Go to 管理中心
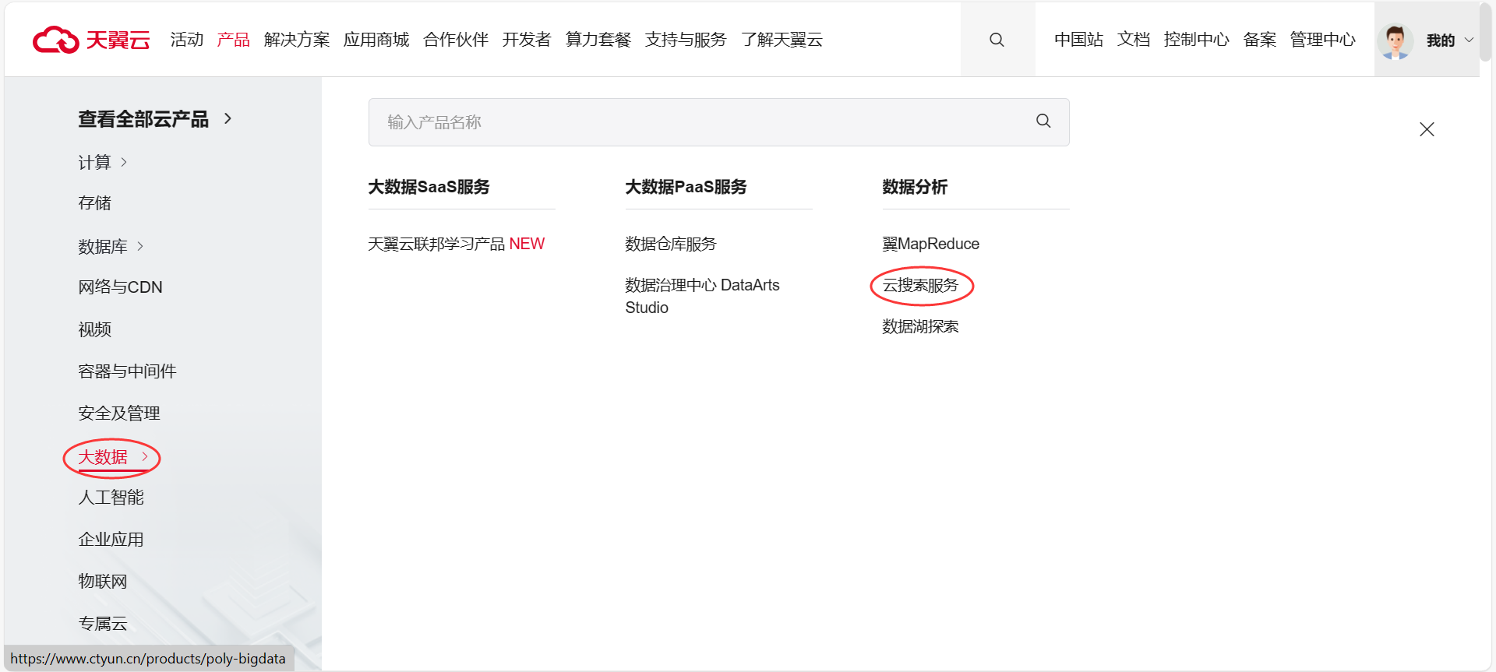 point(1323,40)
